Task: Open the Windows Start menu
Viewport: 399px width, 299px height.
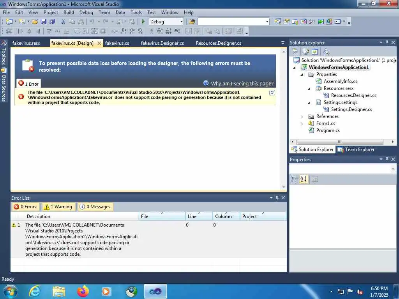Action: pyautogui.click(x=11, y=291)
